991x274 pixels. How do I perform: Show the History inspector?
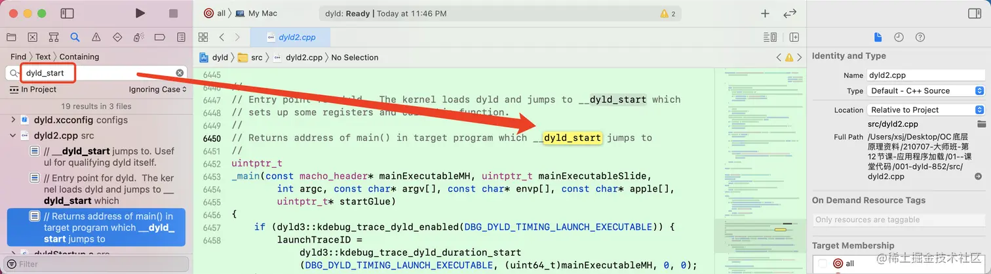click(x=899, y=37)
